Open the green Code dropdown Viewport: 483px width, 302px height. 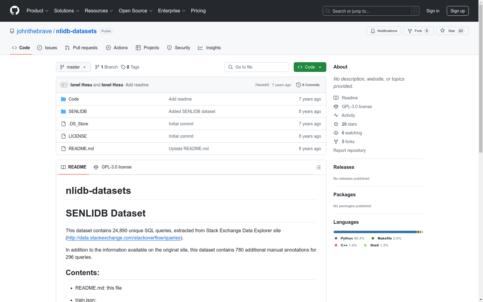pyautogui.click(x=310, y=67)
